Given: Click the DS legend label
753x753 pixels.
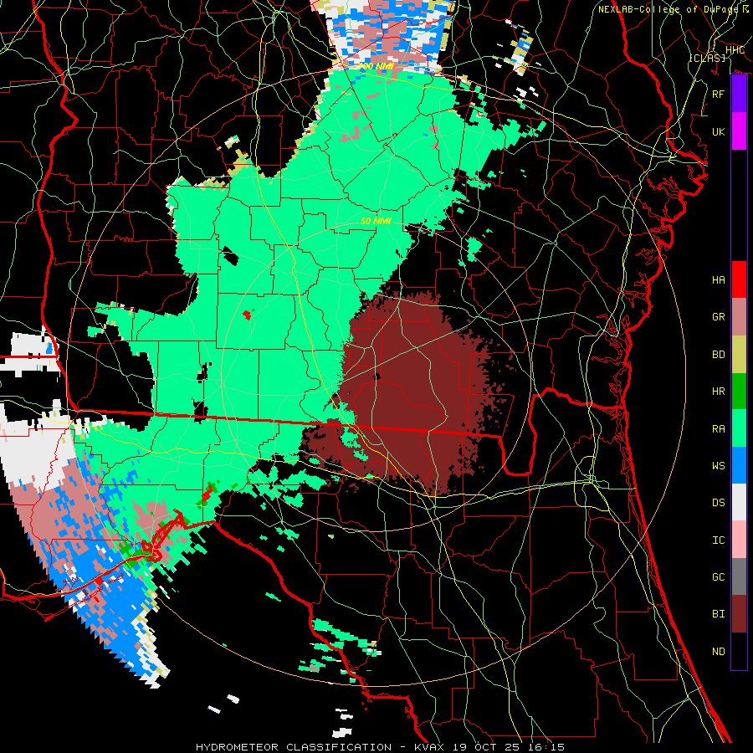Looking at the screenshot, I should 718,503.
